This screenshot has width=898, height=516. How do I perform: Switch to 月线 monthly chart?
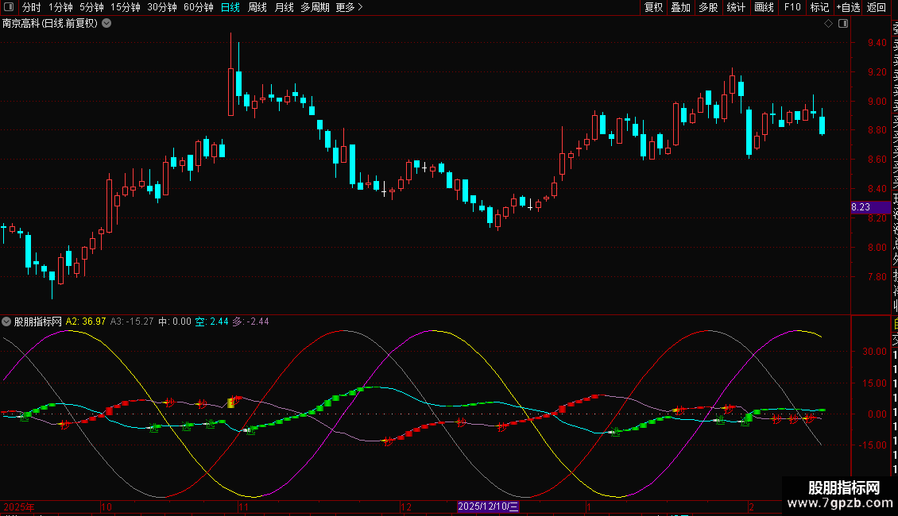tap(284, 7)
